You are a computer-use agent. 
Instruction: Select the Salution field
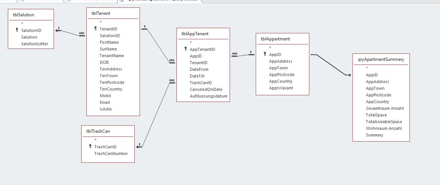(x=29, y=37)
